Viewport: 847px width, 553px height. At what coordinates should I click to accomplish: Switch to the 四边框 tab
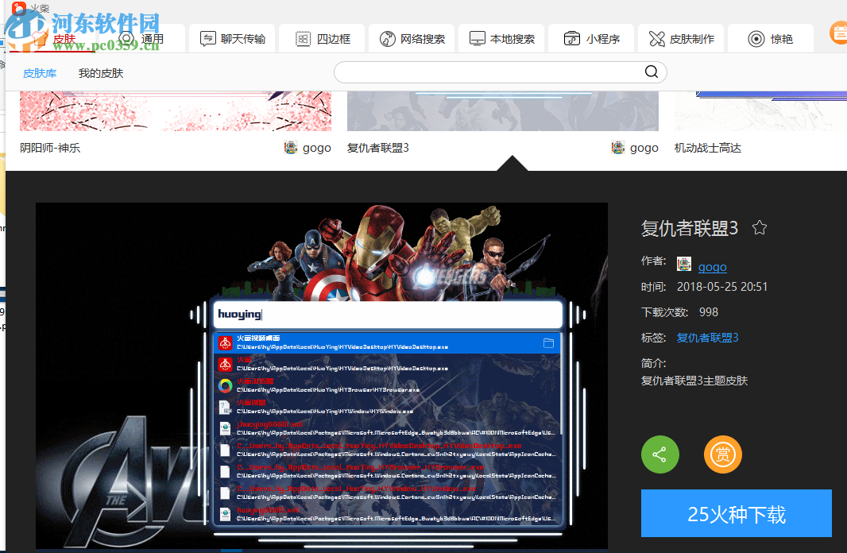point(323,39)
